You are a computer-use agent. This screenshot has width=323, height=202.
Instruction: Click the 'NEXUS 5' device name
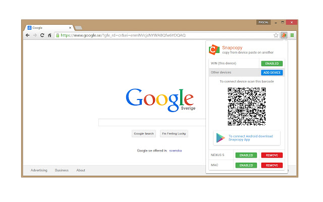[218, 155]
